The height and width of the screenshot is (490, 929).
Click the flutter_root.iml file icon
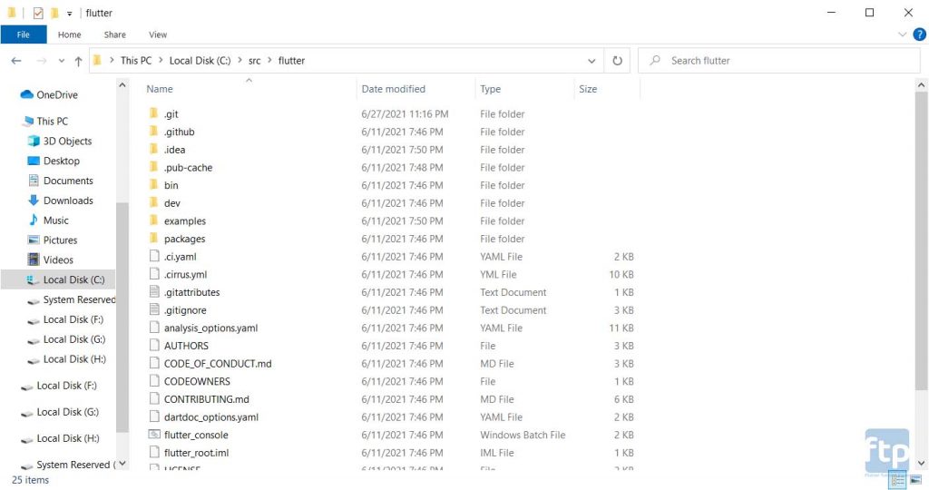(x=154, y=452)
